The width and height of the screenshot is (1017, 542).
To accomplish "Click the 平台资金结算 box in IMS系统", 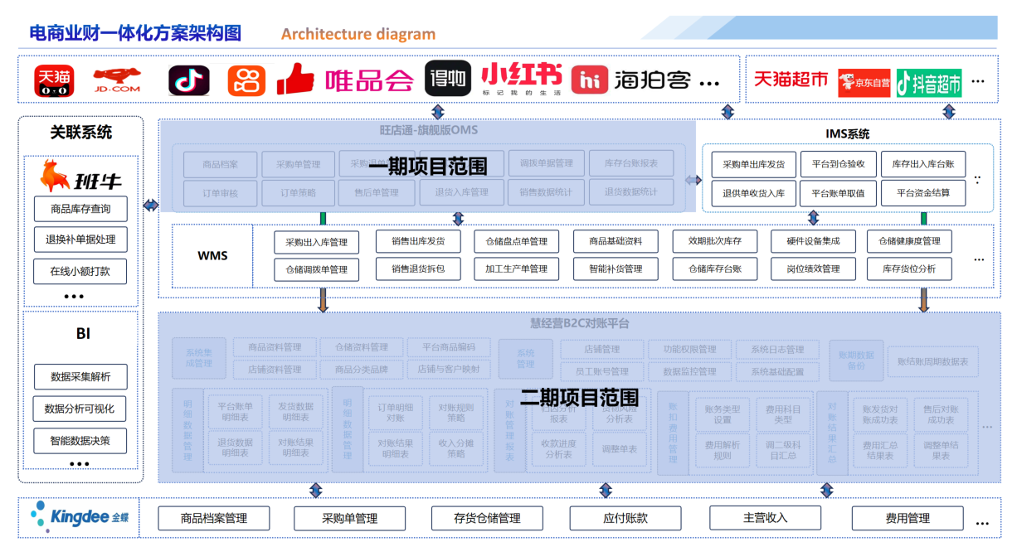I will [x=922, y=193].
